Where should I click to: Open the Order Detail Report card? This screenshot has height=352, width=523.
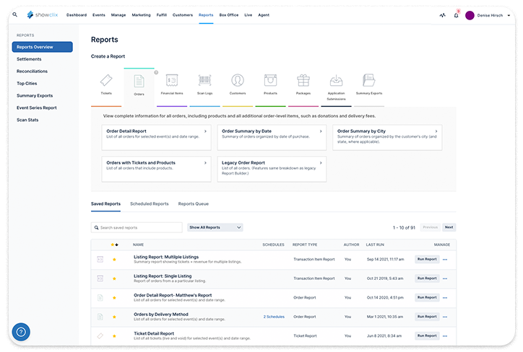pos(156,137)
